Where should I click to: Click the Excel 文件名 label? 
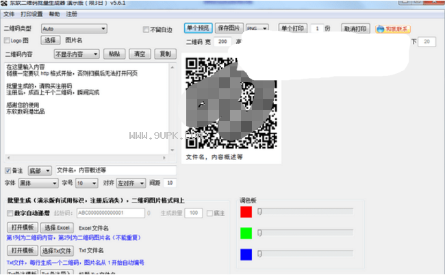[94, 228]
